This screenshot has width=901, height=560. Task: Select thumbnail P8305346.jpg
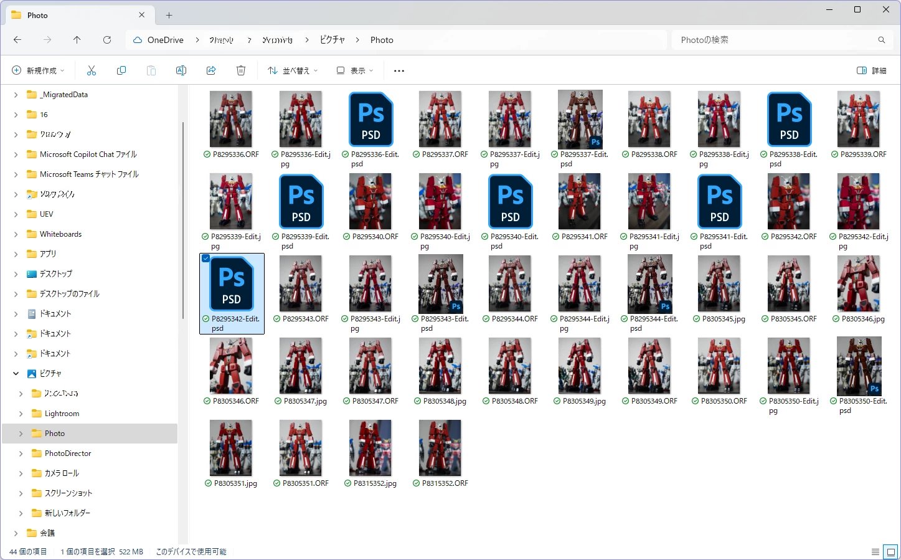(859, 283)
